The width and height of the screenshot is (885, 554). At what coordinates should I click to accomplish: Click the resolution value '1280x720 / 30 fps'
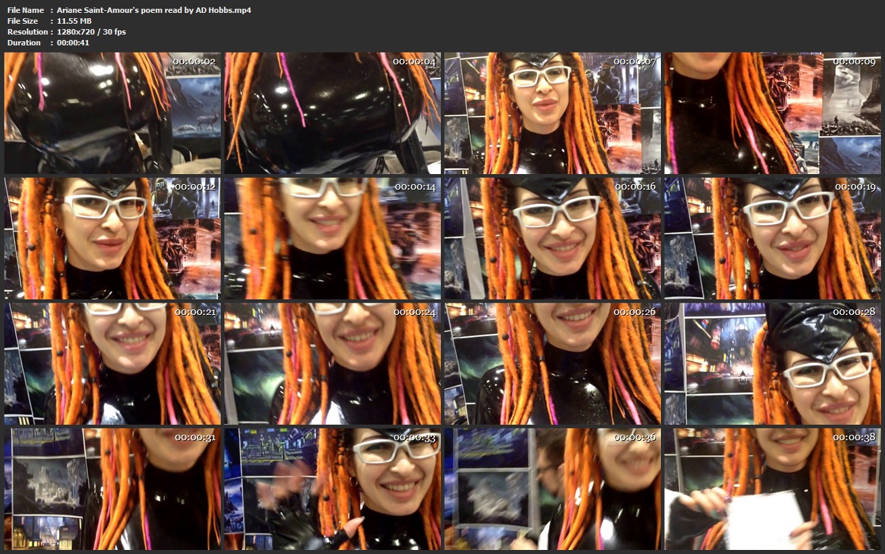pyautogui.click(x=91, y=32)
